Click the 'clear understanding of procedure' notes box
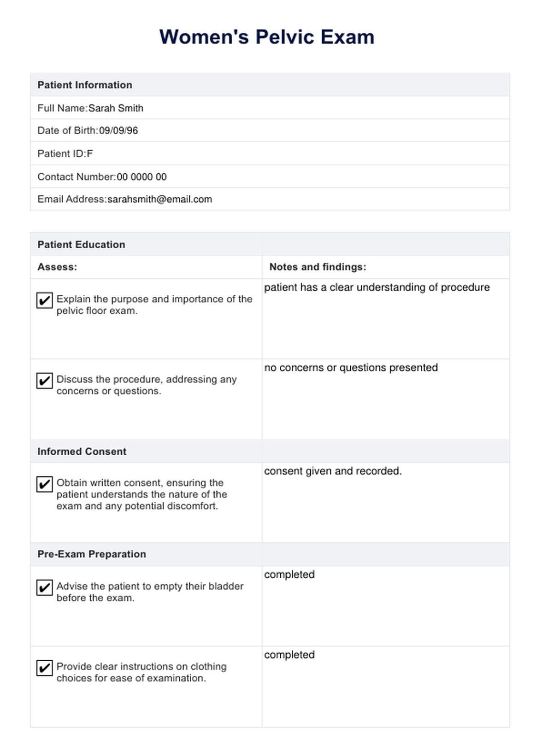 click(x=385, y=318)
